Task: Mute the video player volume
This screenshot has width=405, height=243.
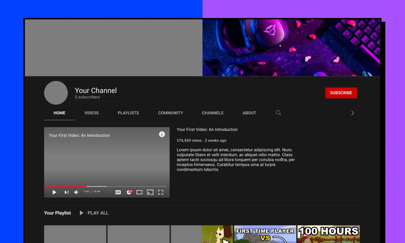Action: click(76, 192)
